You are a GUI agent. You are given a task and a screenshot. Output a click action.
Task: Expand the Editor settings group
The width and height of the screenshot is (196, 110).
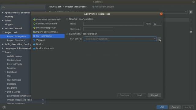(3, 20)
